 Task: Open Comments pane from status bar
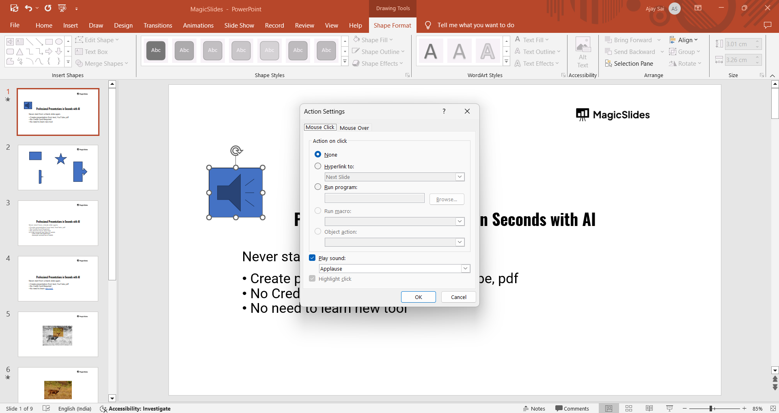pos(572,409)
